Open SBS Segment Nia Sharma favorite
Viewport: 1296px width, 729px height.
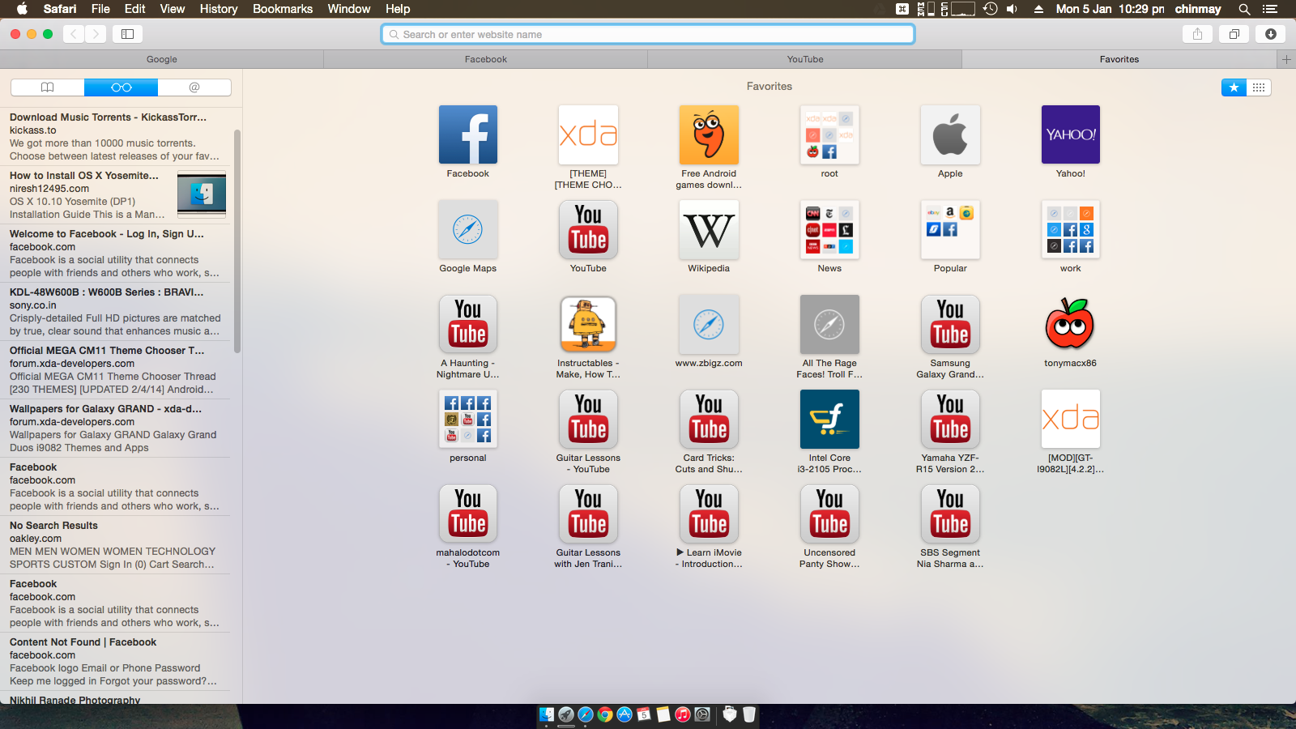950,514
